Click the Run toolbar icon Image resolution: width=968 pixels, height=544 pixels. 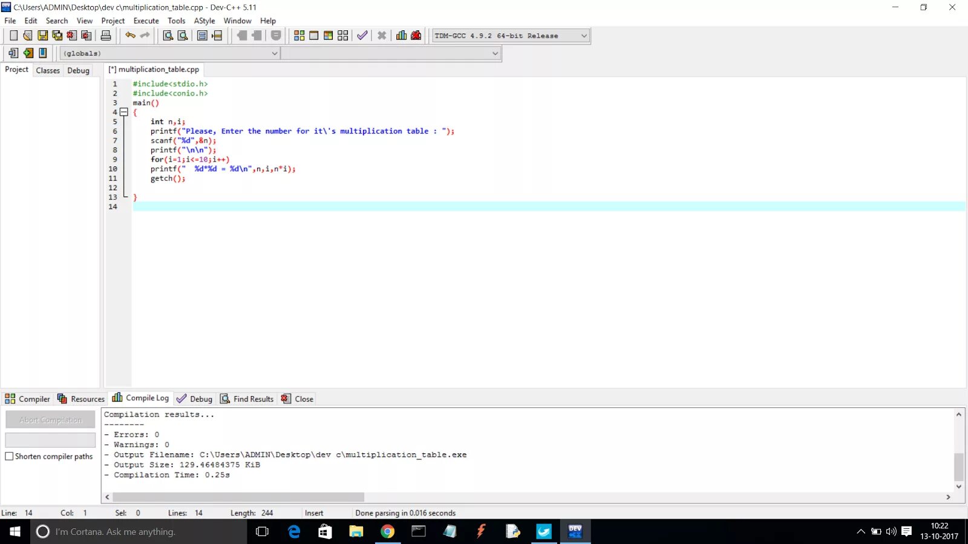[x=313, y=36]
